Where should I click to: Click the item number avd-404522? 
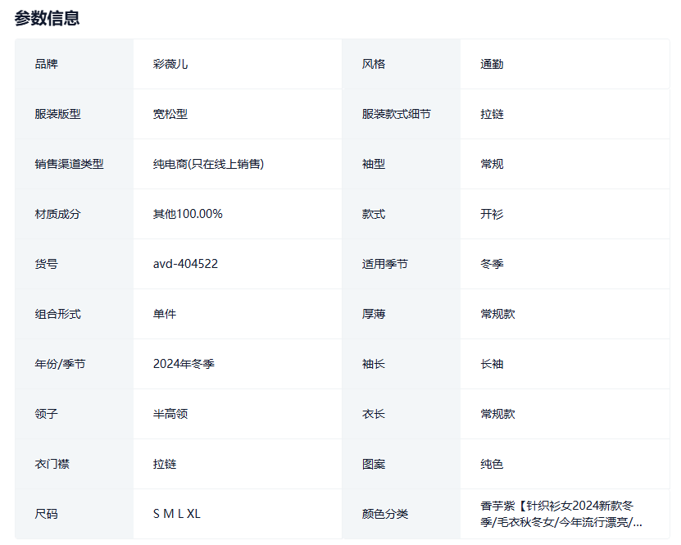(x=185, y=264)
